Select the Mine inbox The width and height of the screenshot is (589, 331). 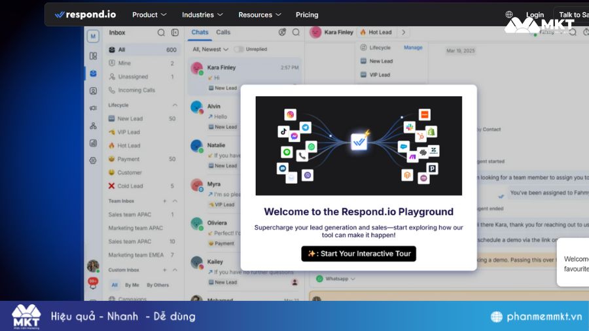pyautogui.click(x=143, y=63)
